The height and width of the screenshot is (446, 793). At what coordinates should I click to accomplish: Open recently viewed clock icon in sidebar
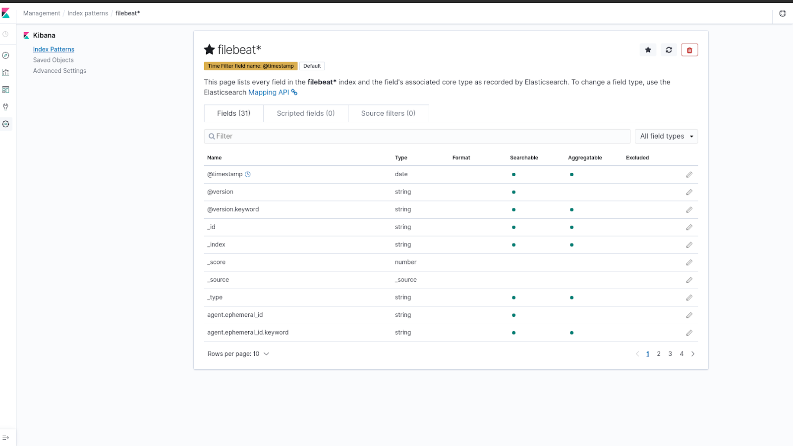tap(6, 34)
